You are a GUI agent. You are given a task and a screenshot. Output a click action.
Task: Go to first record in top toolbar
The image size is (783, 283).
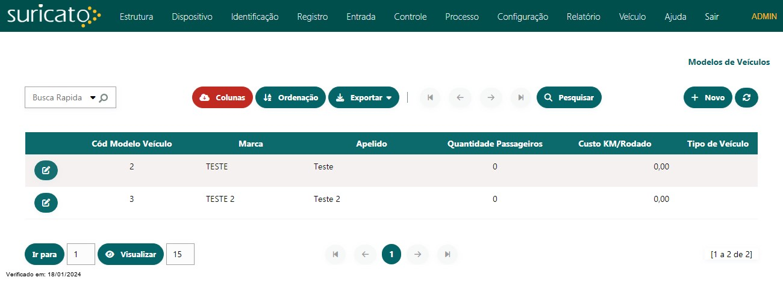click(x=430, y=97)
